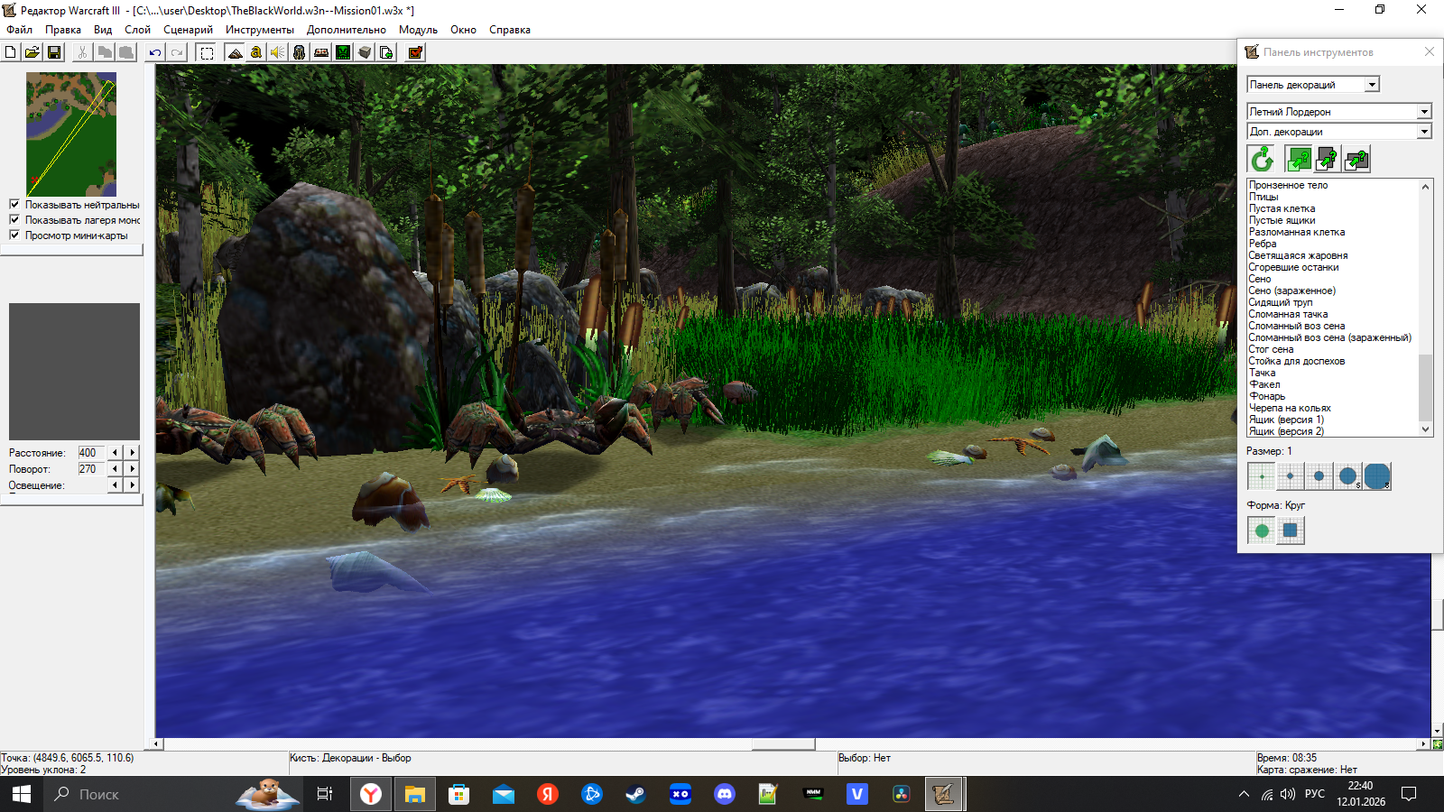Test the map with checkmark icon
The image size is (1444, 812).
pyautogui.click(x=415, y=52)
